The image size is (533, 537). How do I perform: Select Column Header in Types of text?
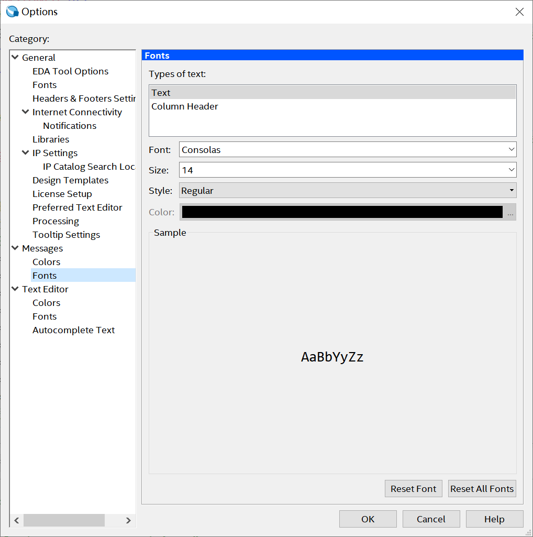[x=185, y=106]
